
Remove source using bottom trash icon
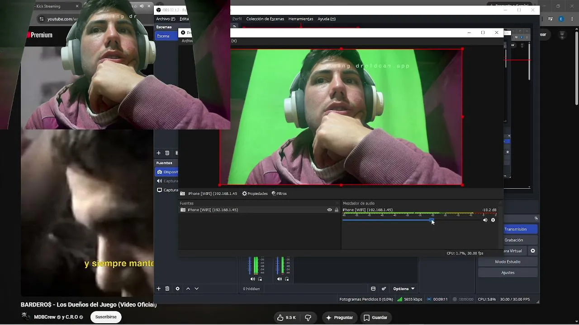(167, 288)
